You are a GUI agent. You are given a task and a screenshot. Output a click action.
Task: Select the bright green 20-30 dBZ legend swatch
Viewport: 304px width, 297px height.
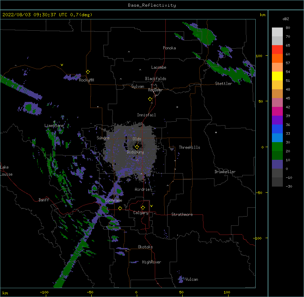point(277,147)
